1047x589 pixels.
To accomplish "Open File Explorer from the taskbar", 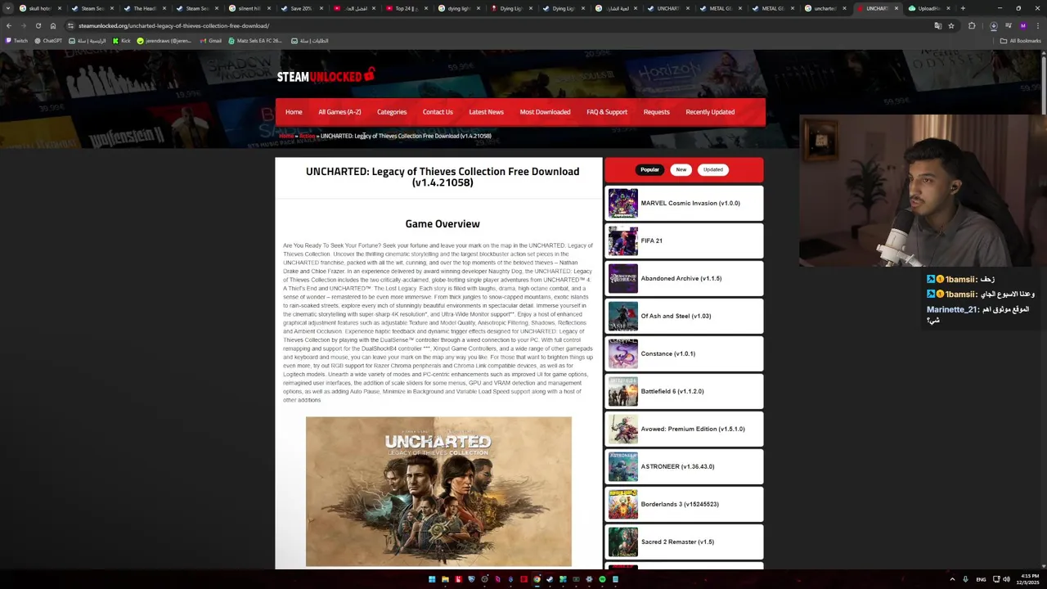I will point(445,579).
